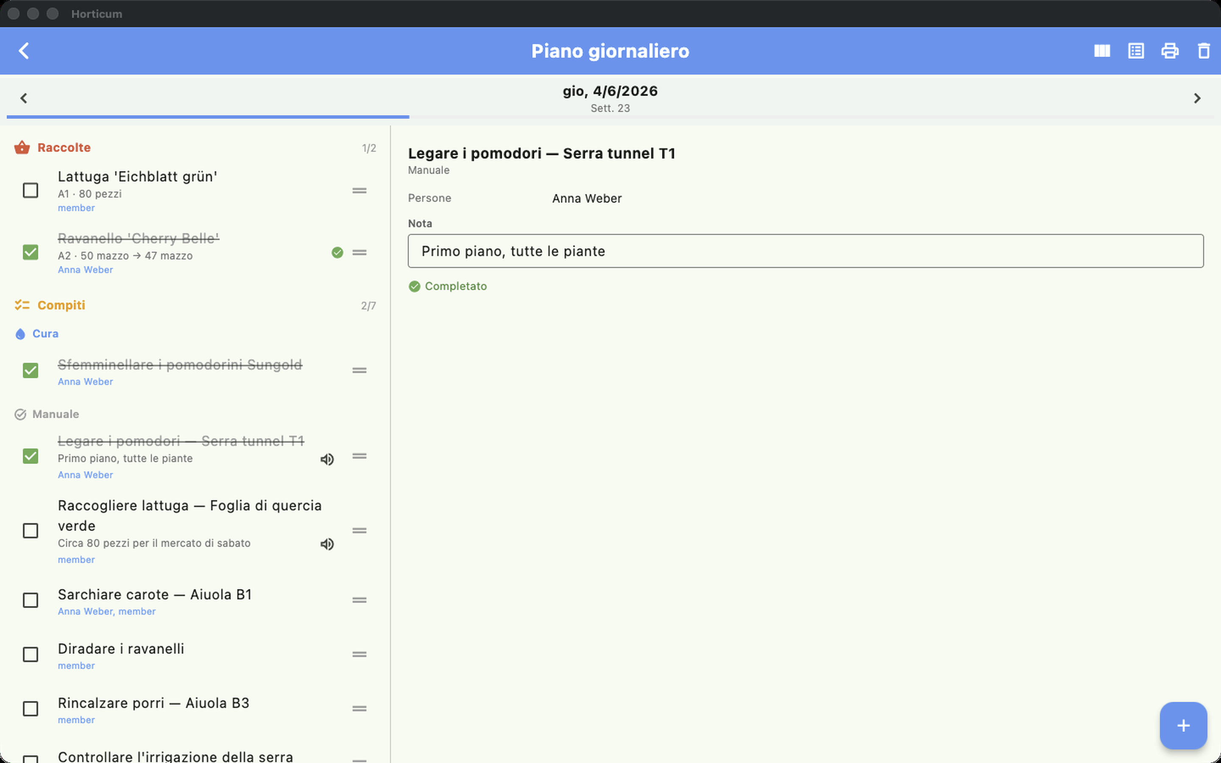Go to the next day
The width and height of the screenshot is (1221, 763).
point(1197,98)
